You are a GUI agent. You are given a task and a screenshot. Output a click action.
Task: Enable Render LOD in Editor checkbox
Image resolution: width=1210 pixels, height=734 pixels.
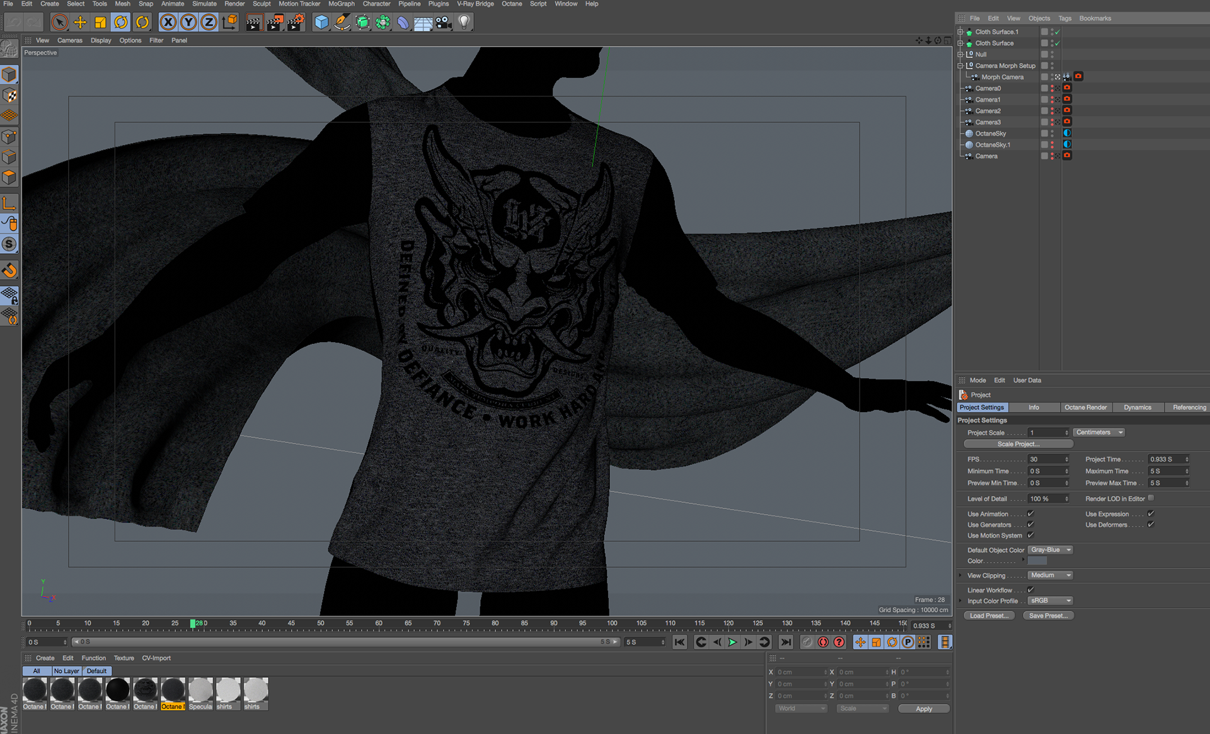pyautogui.click(x=1151, y=498)
